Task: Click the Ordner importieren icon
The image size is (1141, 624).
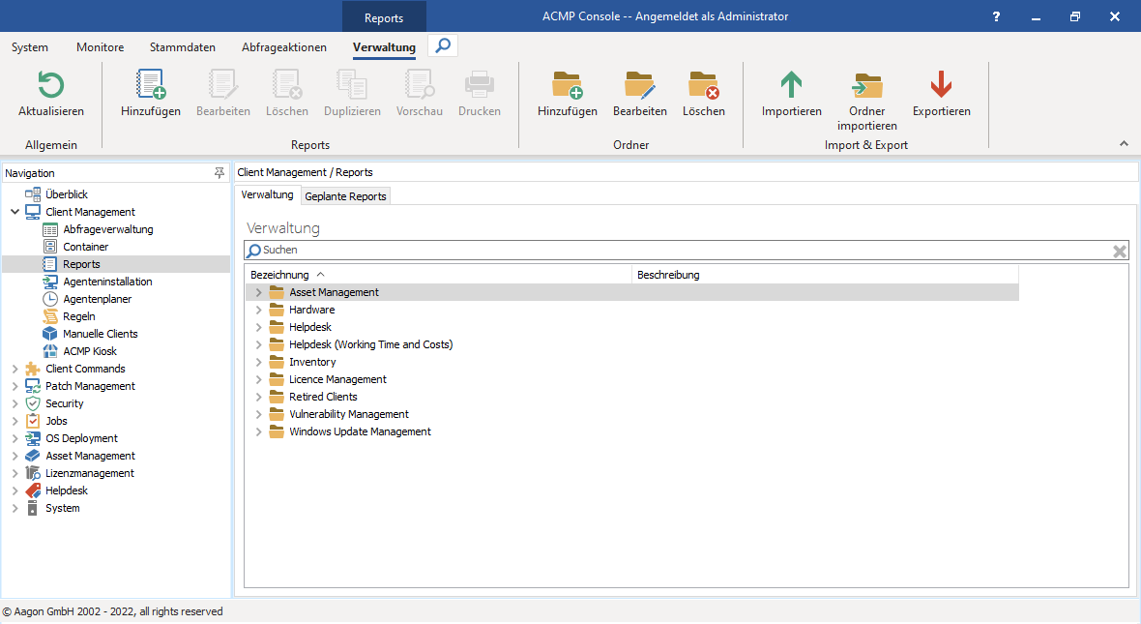Action: (867, 84)
